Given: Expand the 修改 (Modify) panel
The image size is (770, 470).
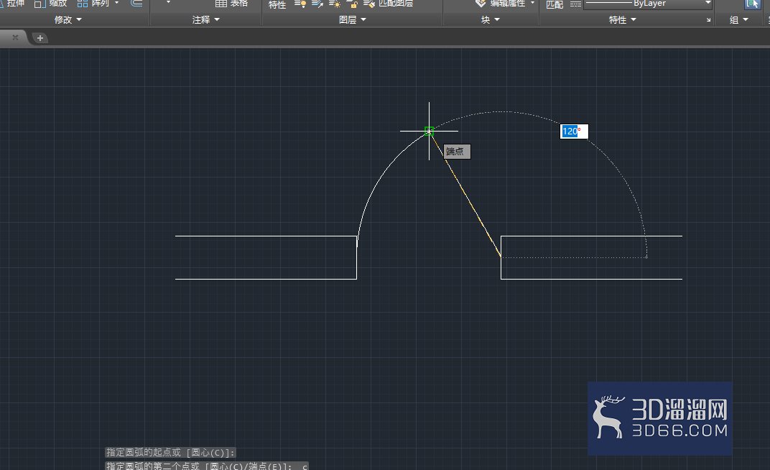Looking at the screenshot, I should coord(68,19).
